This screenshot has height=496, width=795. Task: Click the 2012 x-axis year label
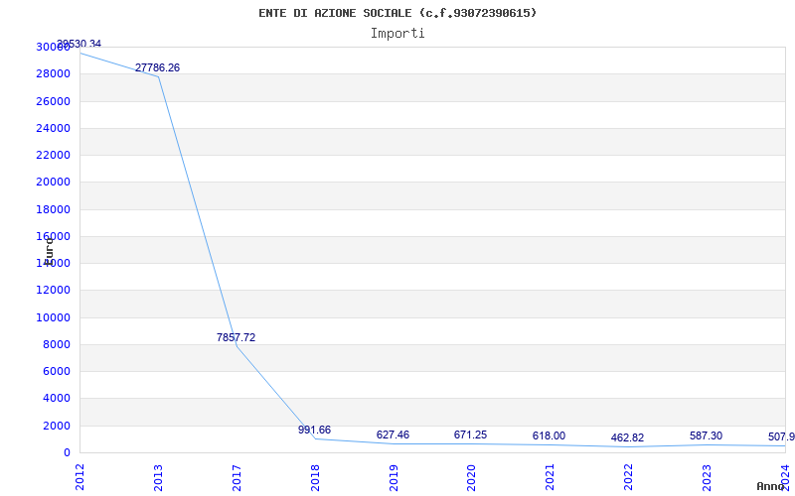click(79, 477)
